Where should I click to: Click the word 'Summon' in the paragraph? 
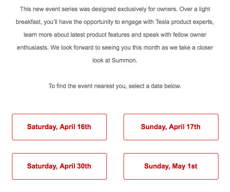[124, 60]
